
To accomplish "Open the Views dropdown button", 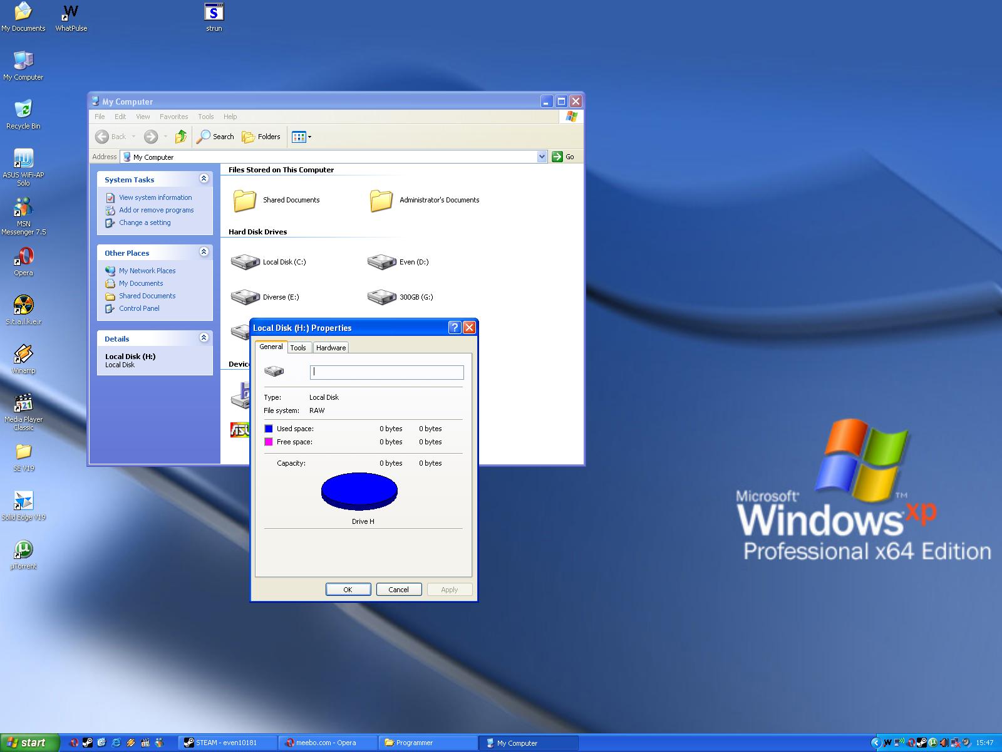I will pyautogui.click(x=301, y=136).
